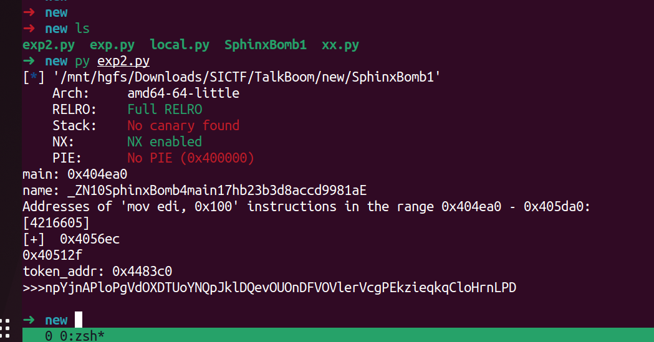The width and height of the screenshot is (654, 342).
Task: Click the exp2.py file in ls output
Action: [x=49, y=45]
